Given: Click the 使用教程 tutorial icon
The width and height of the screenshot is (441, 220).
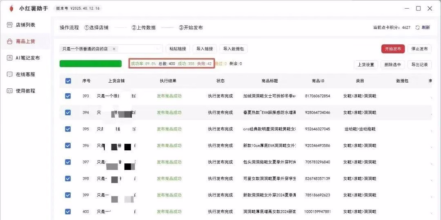Looking at the screenshot, I should [x=10, y=90].
